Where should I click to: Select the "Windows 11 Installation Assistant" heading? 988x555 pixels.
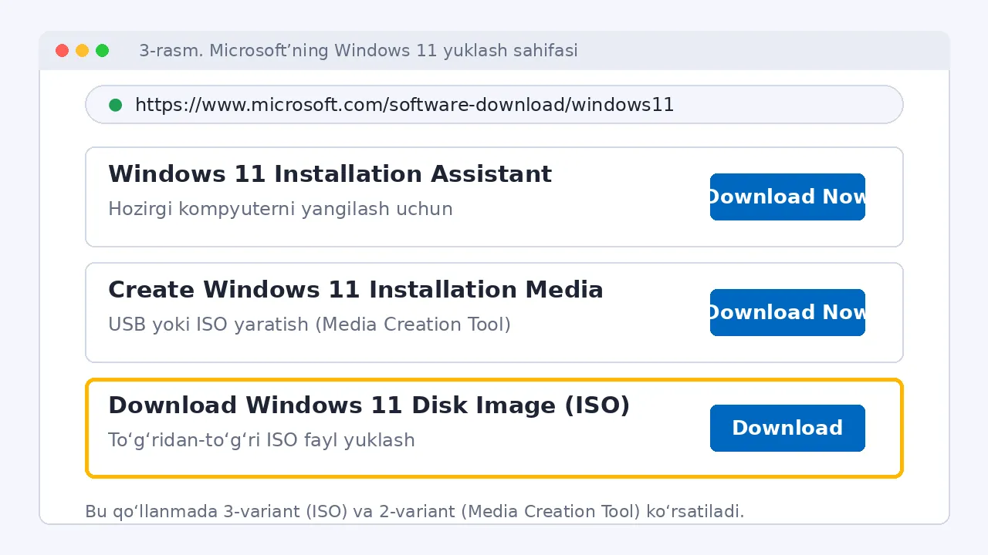tap(330, 174)
